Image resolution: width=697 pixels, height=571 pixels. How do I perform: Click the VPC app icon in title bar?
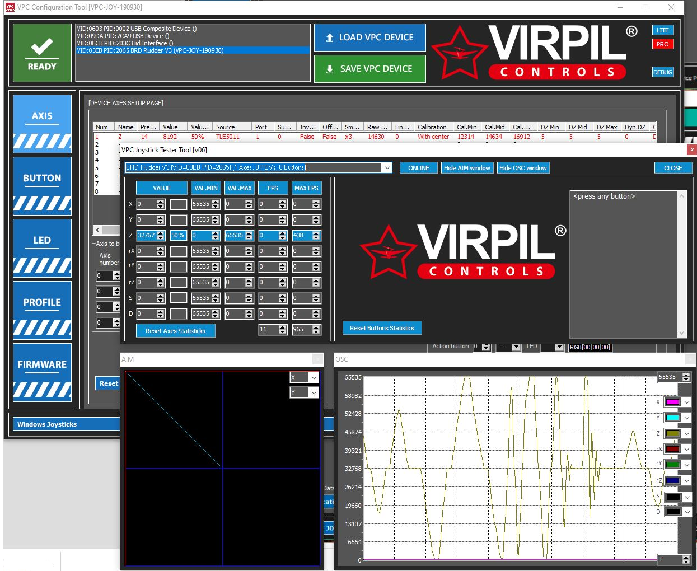(10, 7)
